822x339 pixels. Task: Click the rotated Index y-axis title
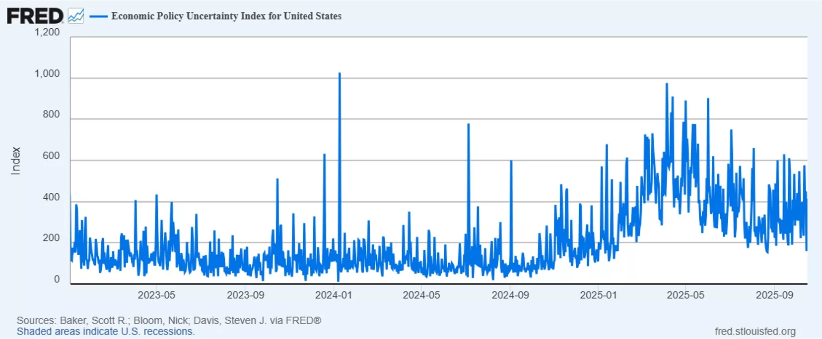coord(16,161)
